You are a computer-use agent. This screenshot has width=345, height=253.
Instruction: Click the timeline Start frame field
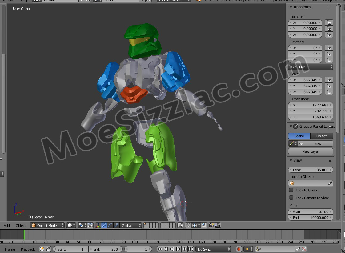pos(70,249)
